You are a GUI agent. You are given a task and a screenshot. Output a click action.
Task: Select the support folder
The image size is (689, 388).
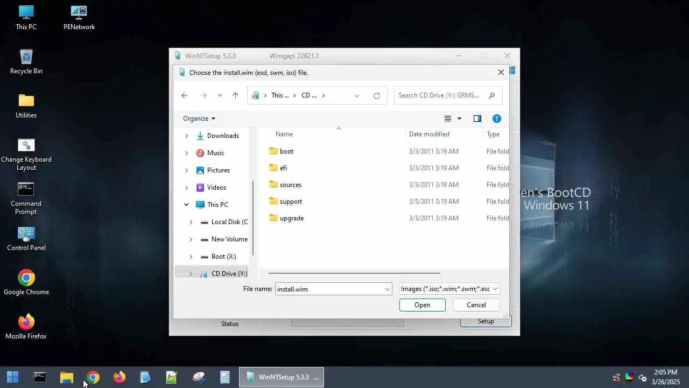point(291,202)
